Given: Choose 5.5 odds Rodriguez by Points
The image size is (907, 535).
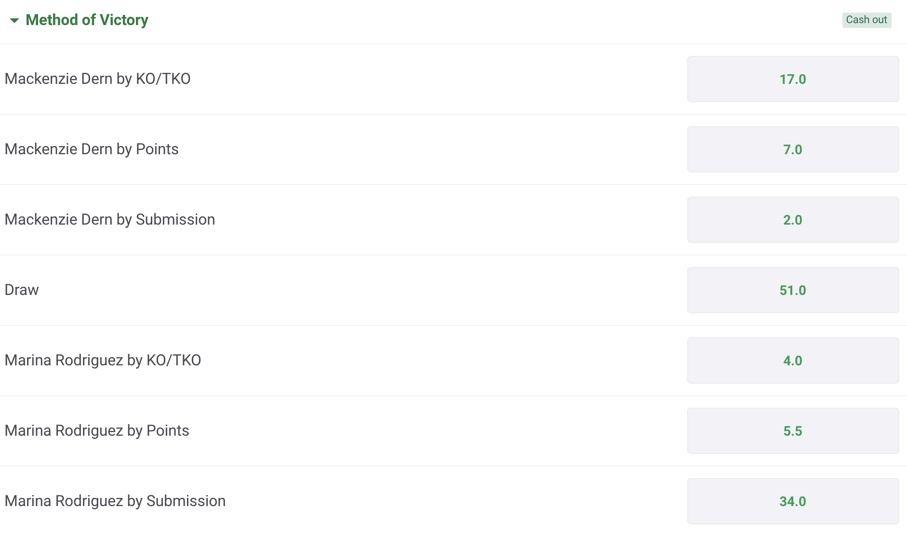Looking at the screenshot, I should [793, 431].
